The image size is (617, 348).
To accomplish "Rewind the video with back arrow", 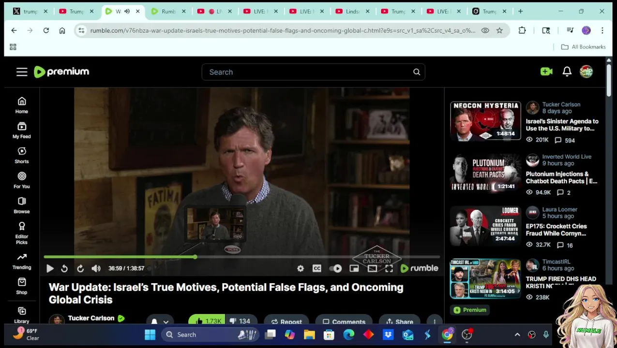I will pyautogui.click(x=64, y=268).
